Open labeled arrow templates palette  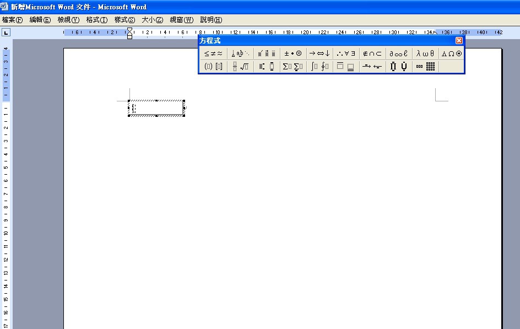click(372, 67)
